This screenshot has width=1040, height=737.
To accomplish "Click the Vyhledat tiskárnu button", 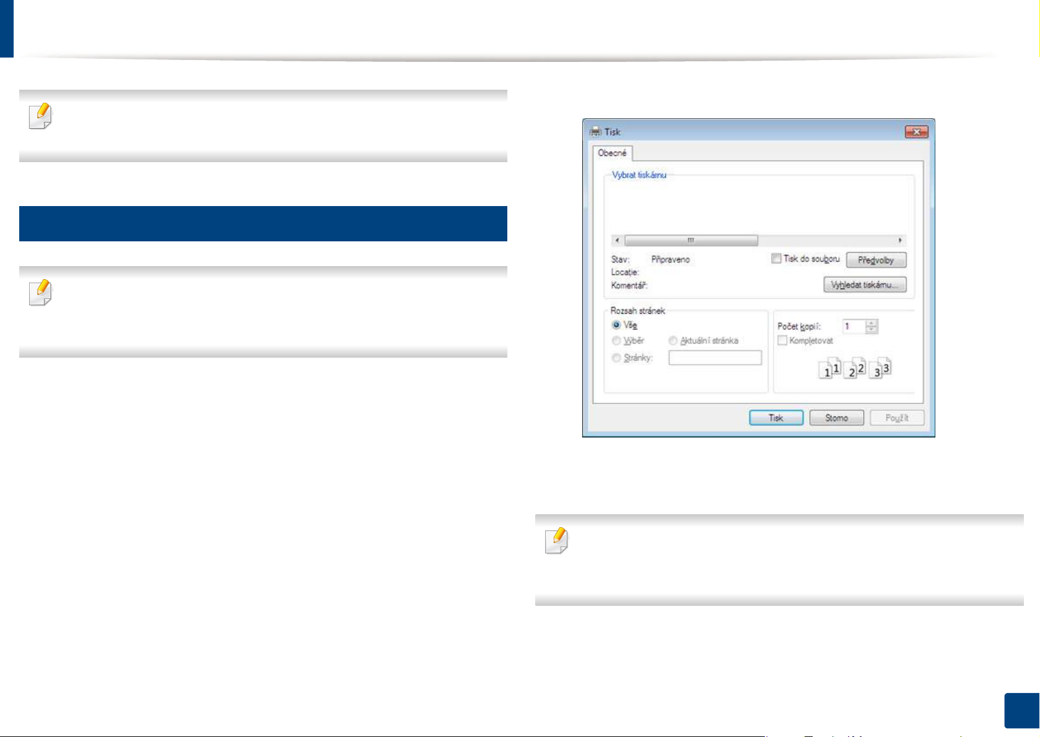I will 865,285.
